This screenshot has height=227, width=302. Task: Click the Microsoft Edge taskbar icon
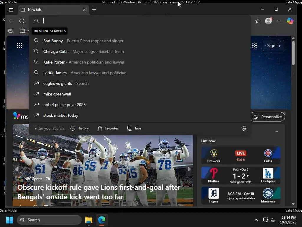(x=102, y=220)
